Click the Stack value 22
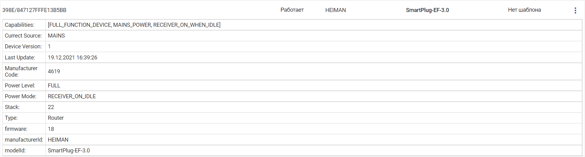Image resolution: width=585 pixels, height=157 pixels. click(51, 107)
